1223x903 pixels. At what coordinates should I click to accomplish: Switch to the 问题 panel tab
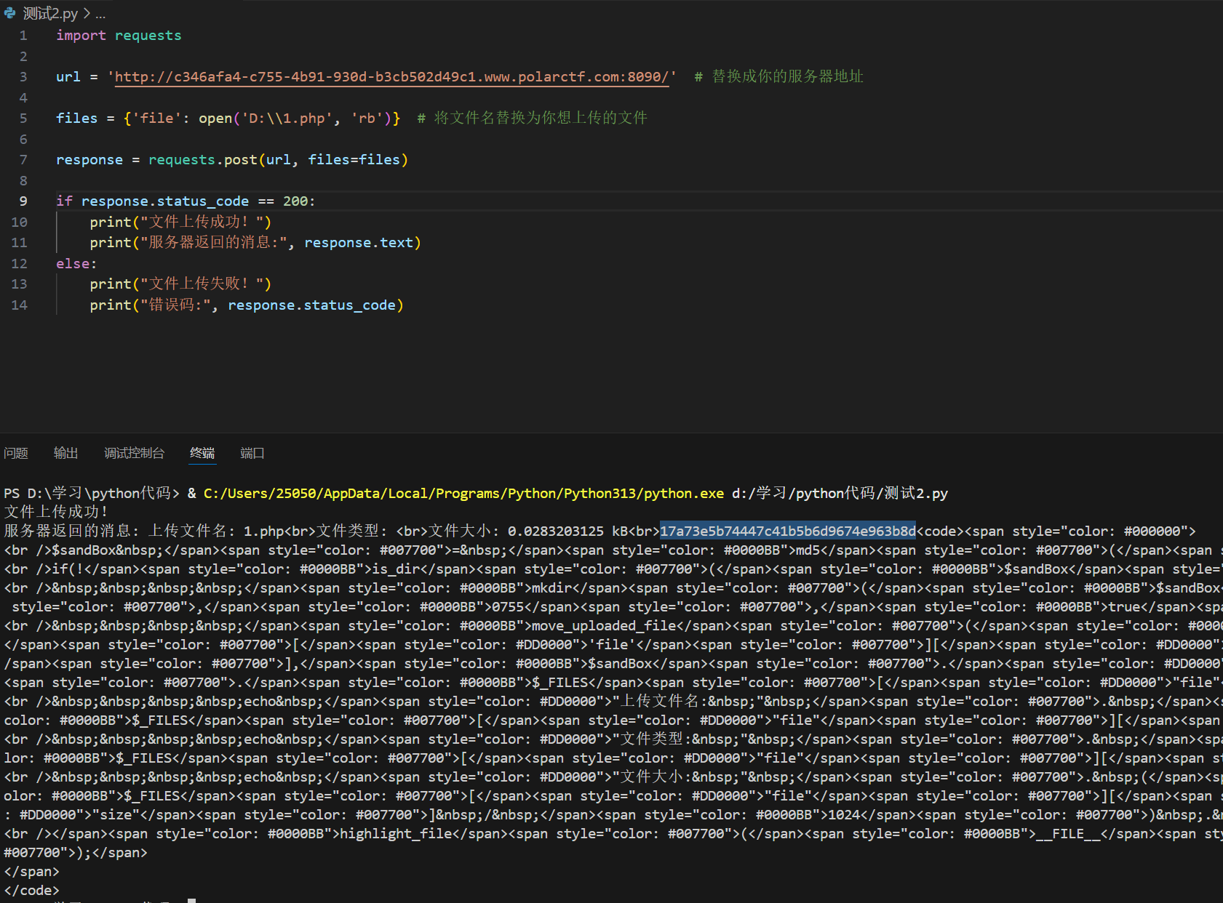tap(16, 453)
